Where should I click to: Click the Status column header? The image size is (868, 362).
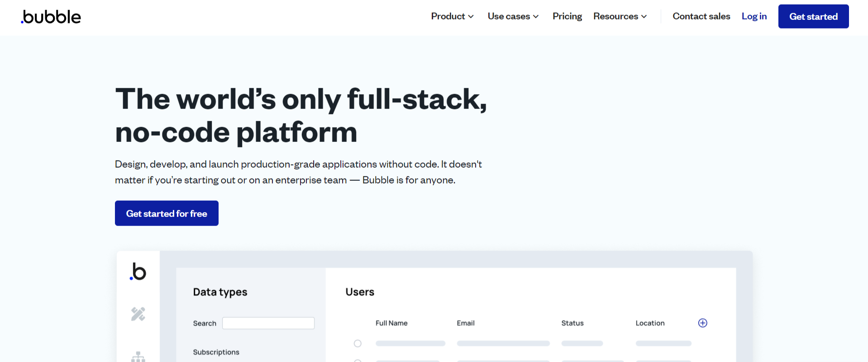572,323
